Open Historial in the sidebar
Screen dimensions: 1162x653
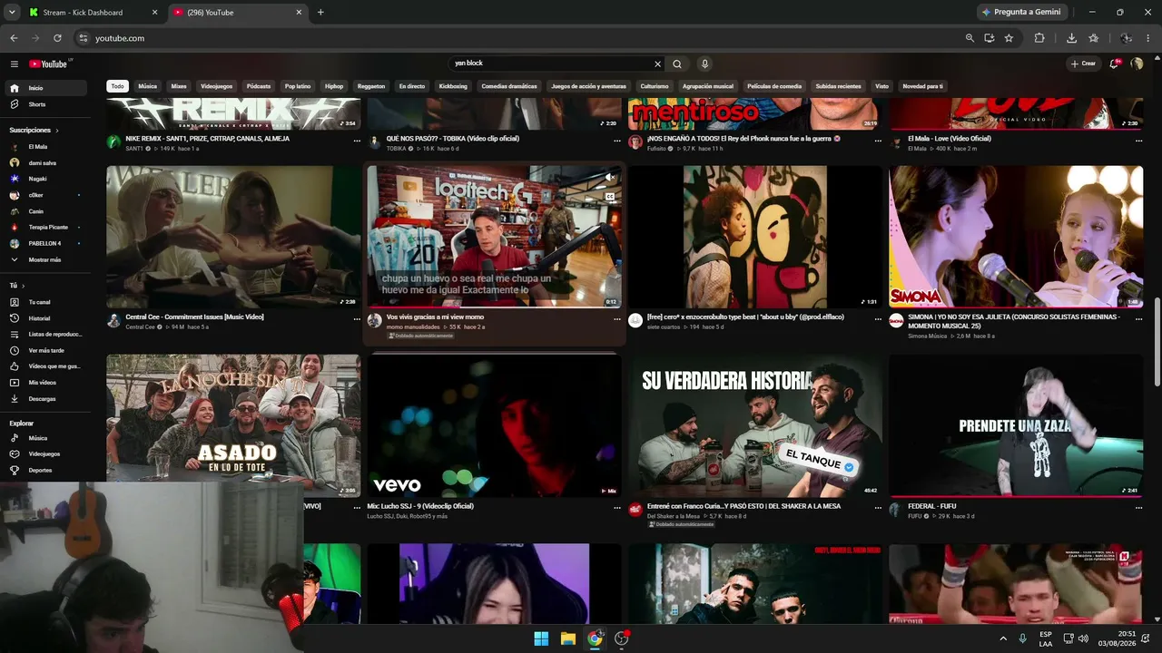coord(44,318)
